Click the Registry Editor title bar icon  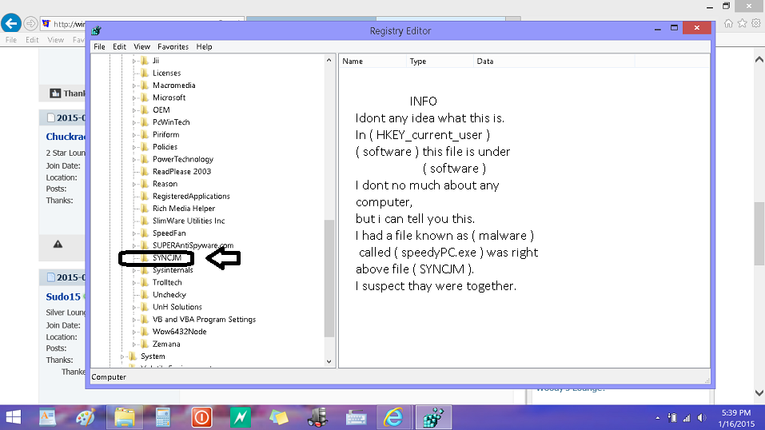tap(96, 30)
